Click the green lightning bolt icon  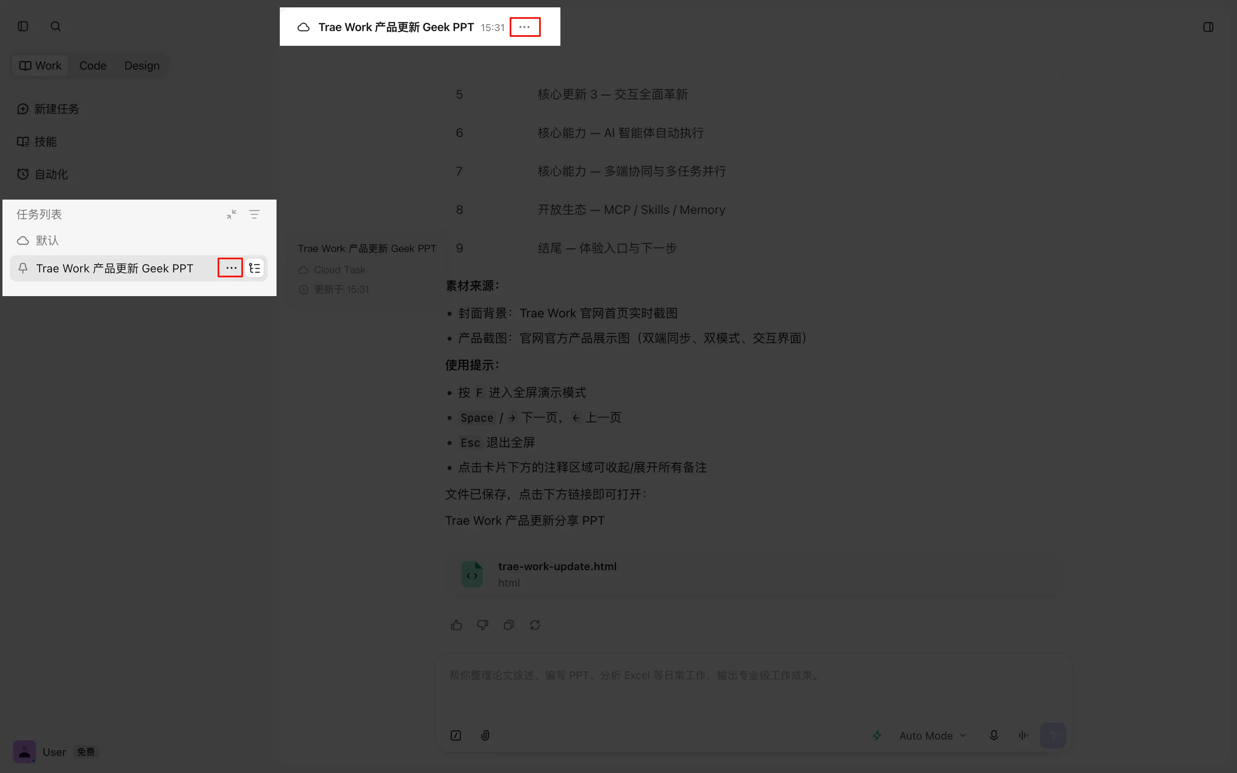click(877, 735)
